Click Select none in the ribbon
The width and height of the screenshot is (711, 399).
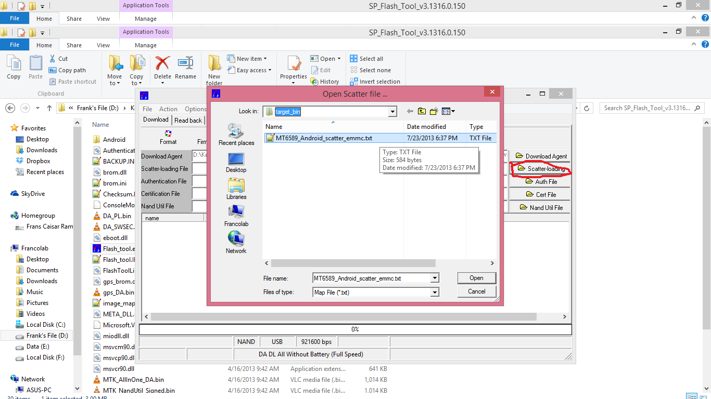pyautogui.click(x=370, y=70)
